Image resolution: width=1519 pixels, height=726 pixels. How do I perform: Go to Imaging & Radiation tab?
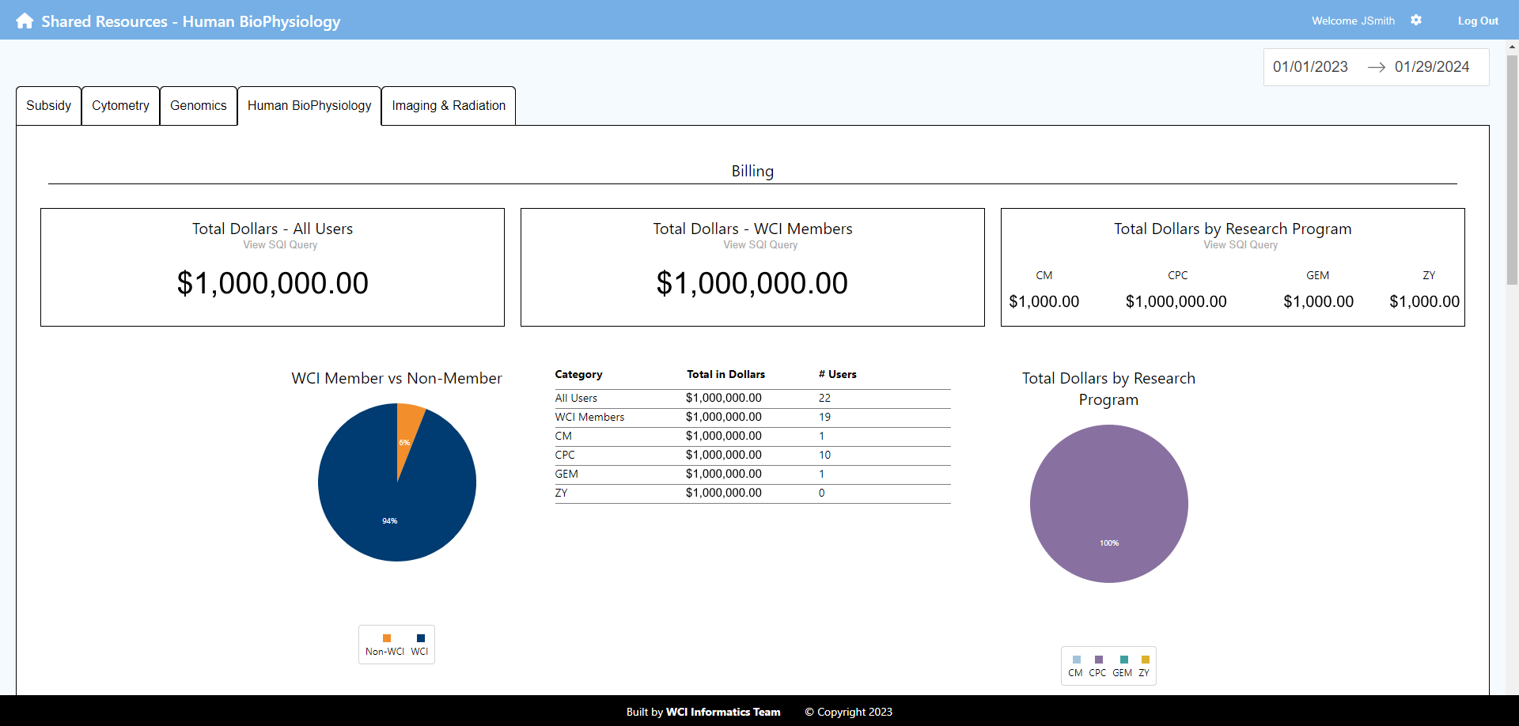click(449, 106)
